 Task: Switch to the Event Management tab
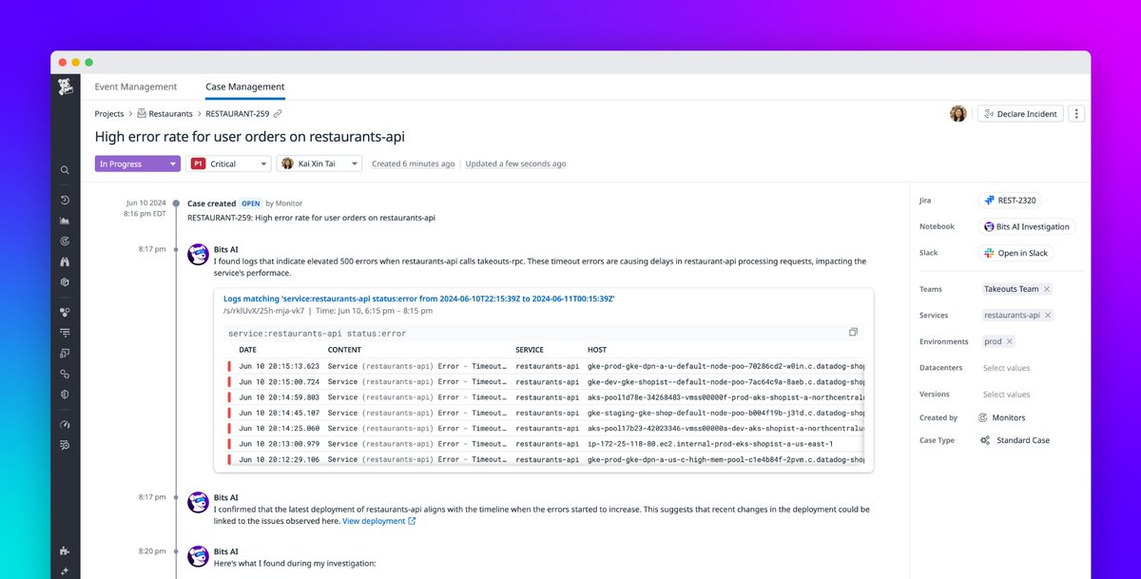pyautogui.click(x=135, y=86)
